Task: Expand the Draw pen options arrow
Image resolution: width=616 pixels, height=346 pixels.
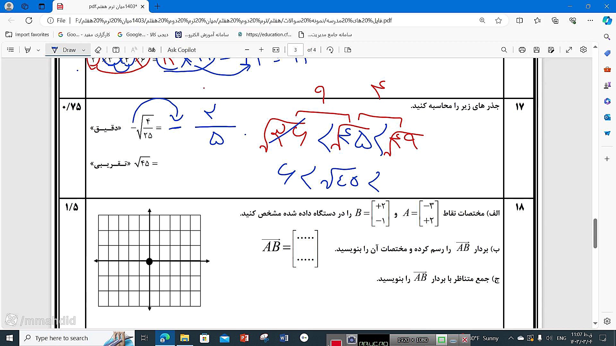Action: click(x=84, y=50)
